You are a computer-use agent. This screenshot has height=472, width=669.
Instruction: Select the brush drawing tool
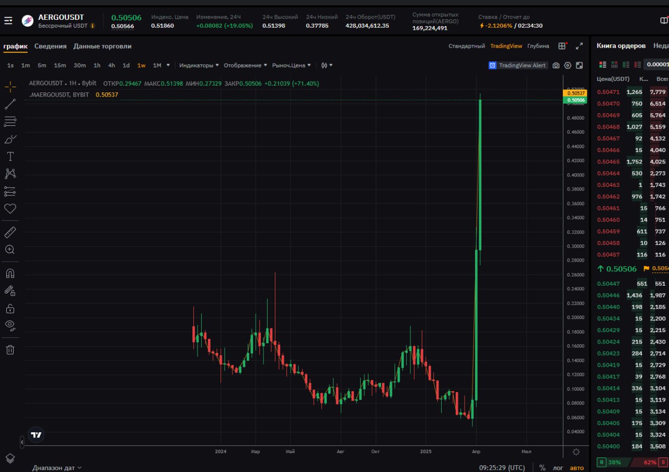tap(10, 139)
